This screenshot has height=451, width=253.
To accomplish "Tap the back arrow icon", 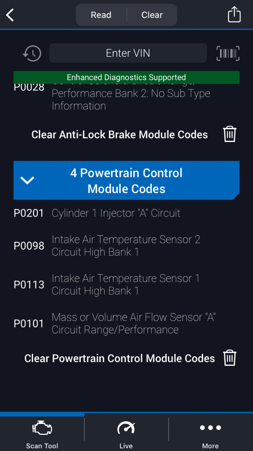I will [10, 15].
